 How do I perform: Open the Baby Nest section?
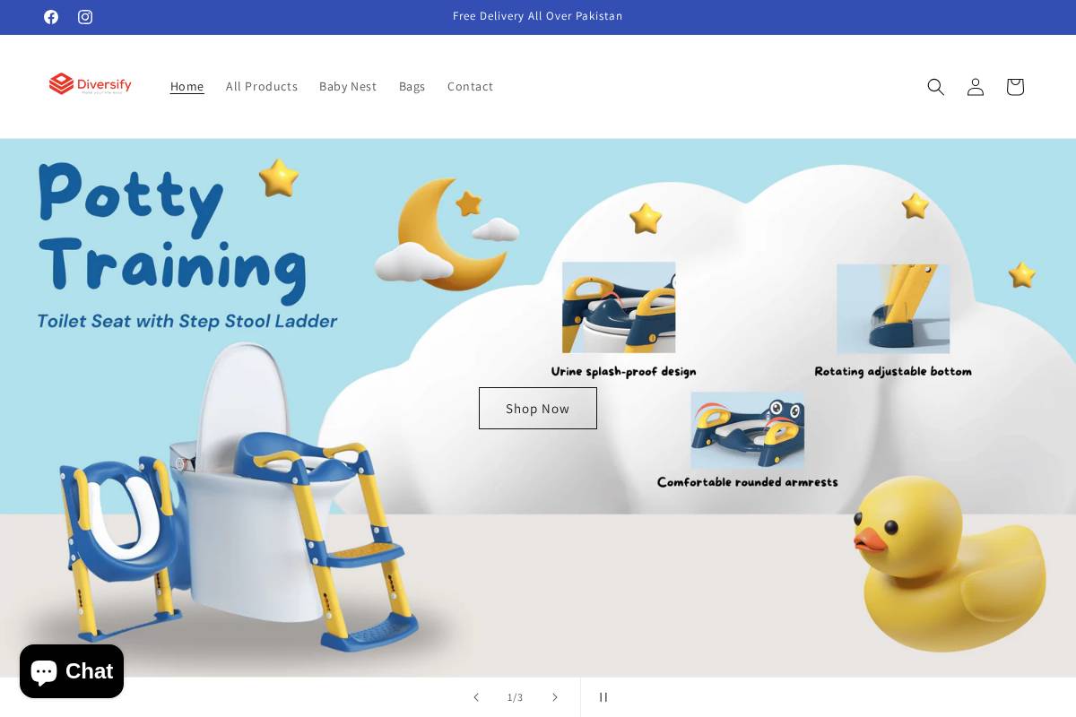click(x=348, y=86)
